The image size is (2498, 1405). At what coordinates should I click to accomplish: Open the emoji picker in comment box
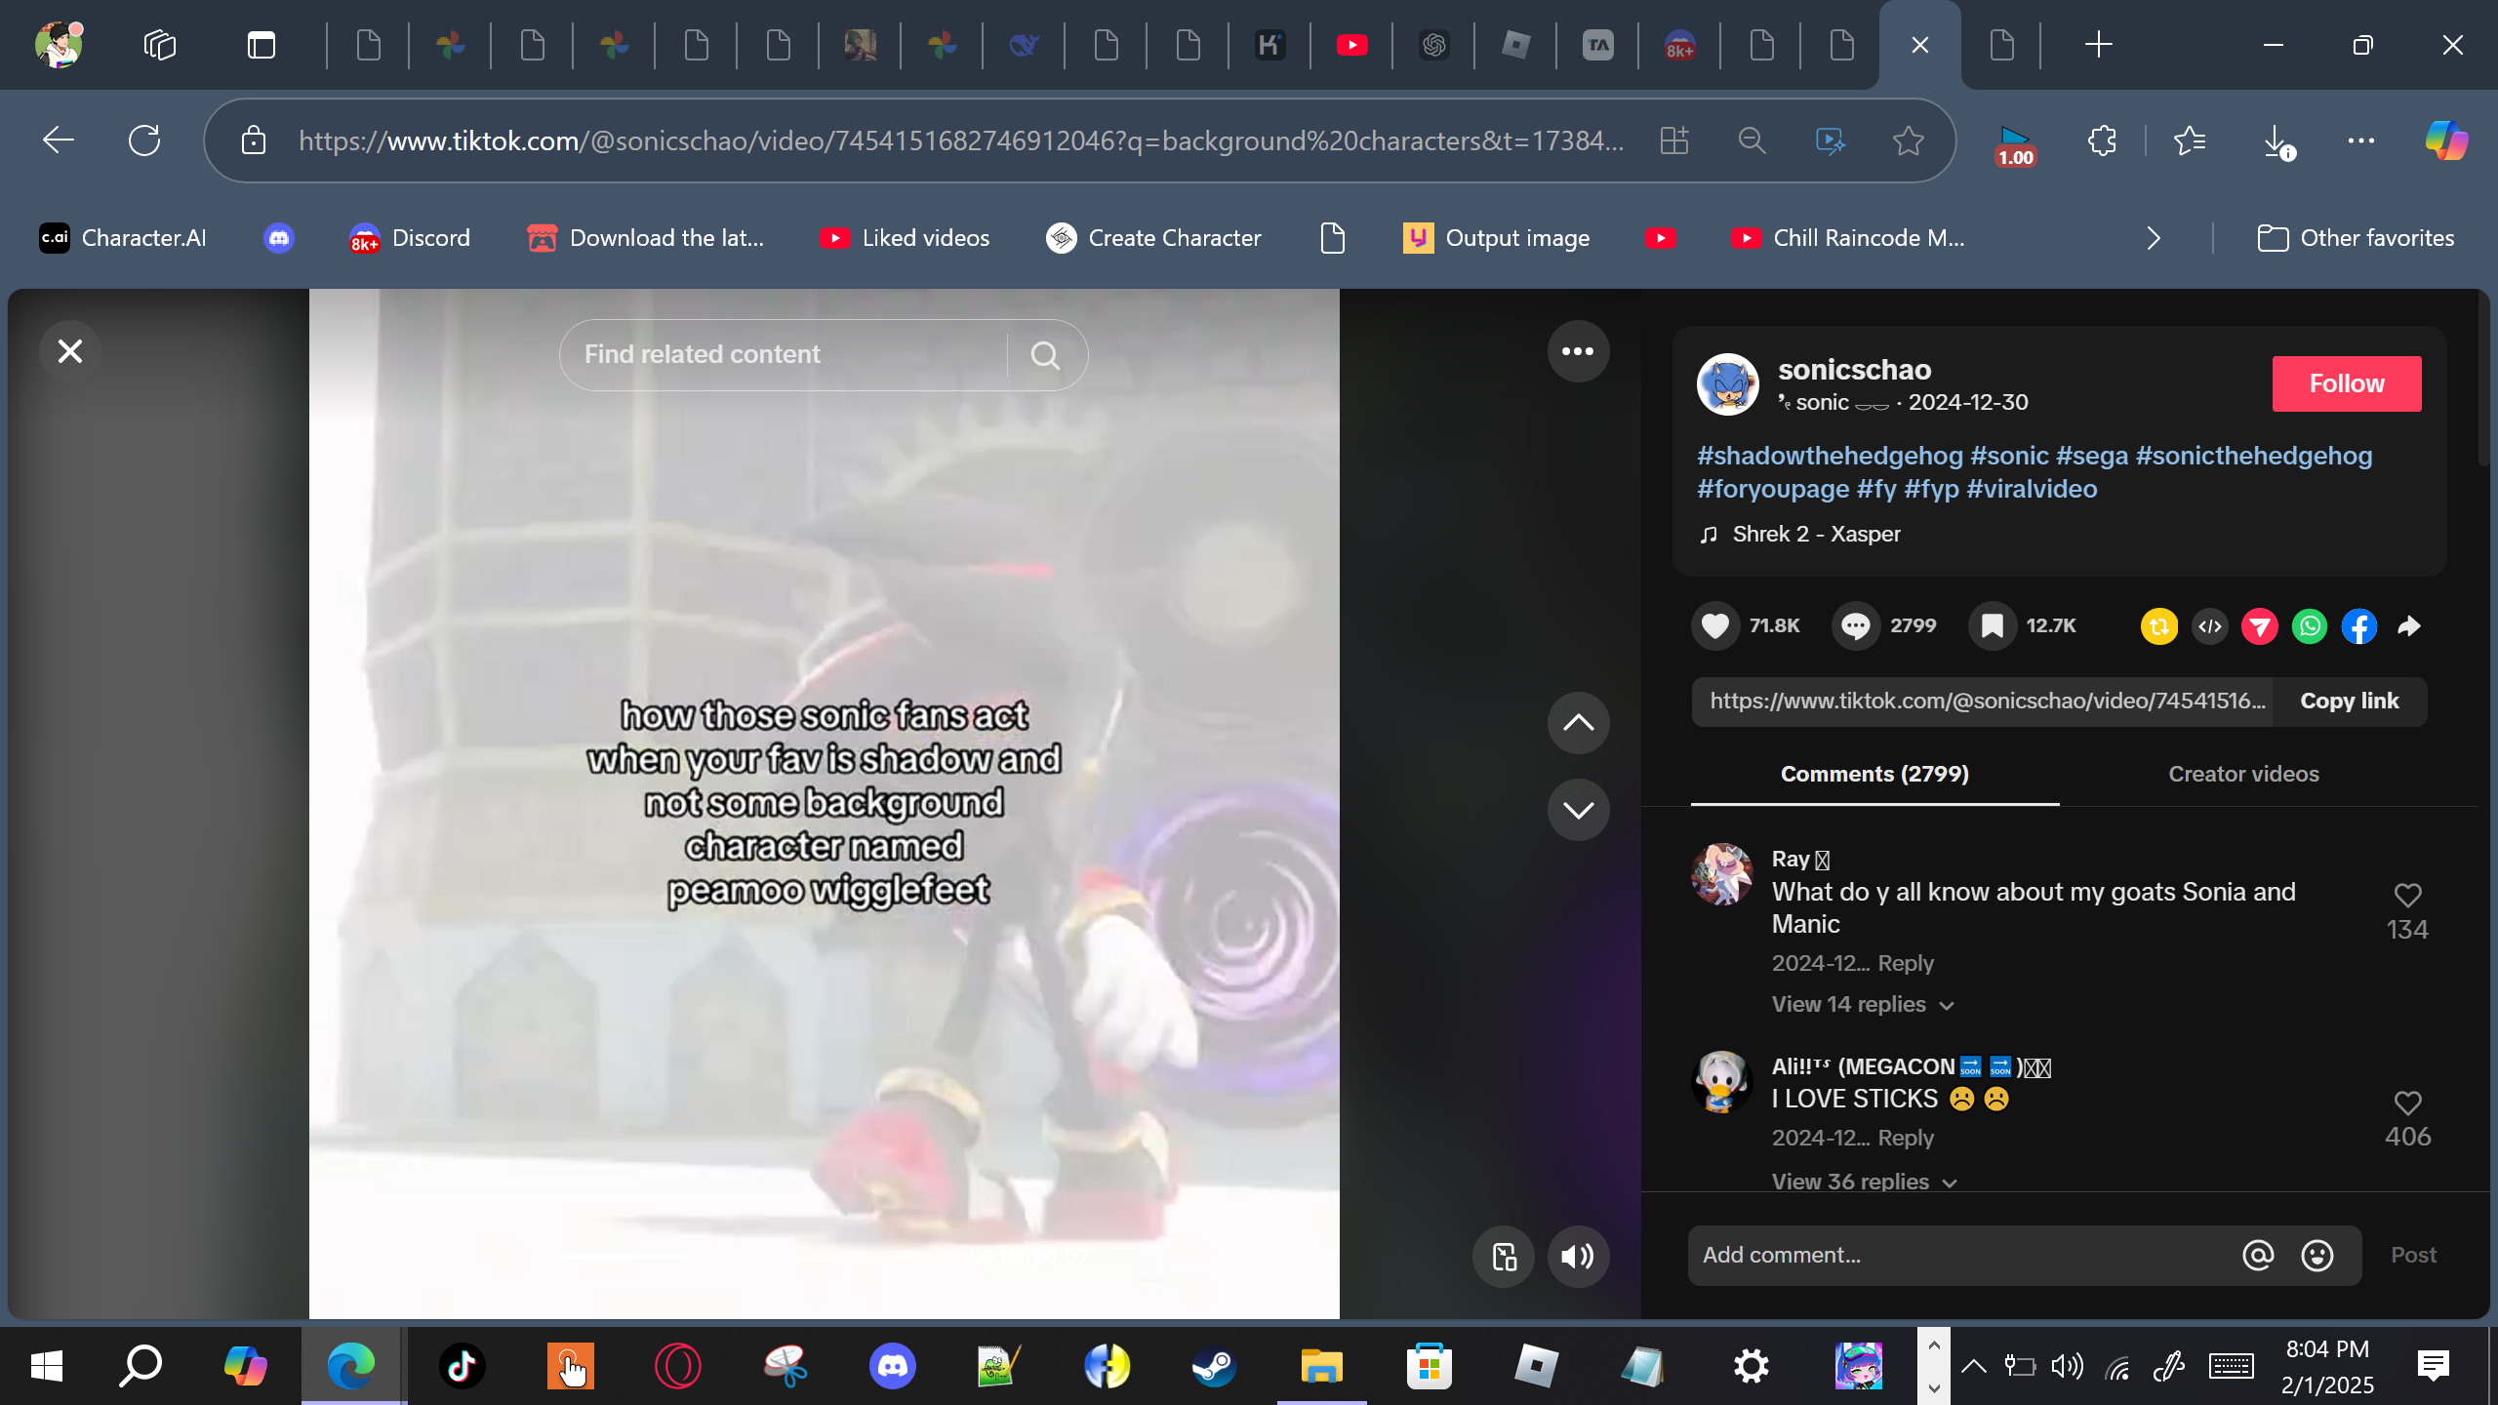click(2317, 1256)
